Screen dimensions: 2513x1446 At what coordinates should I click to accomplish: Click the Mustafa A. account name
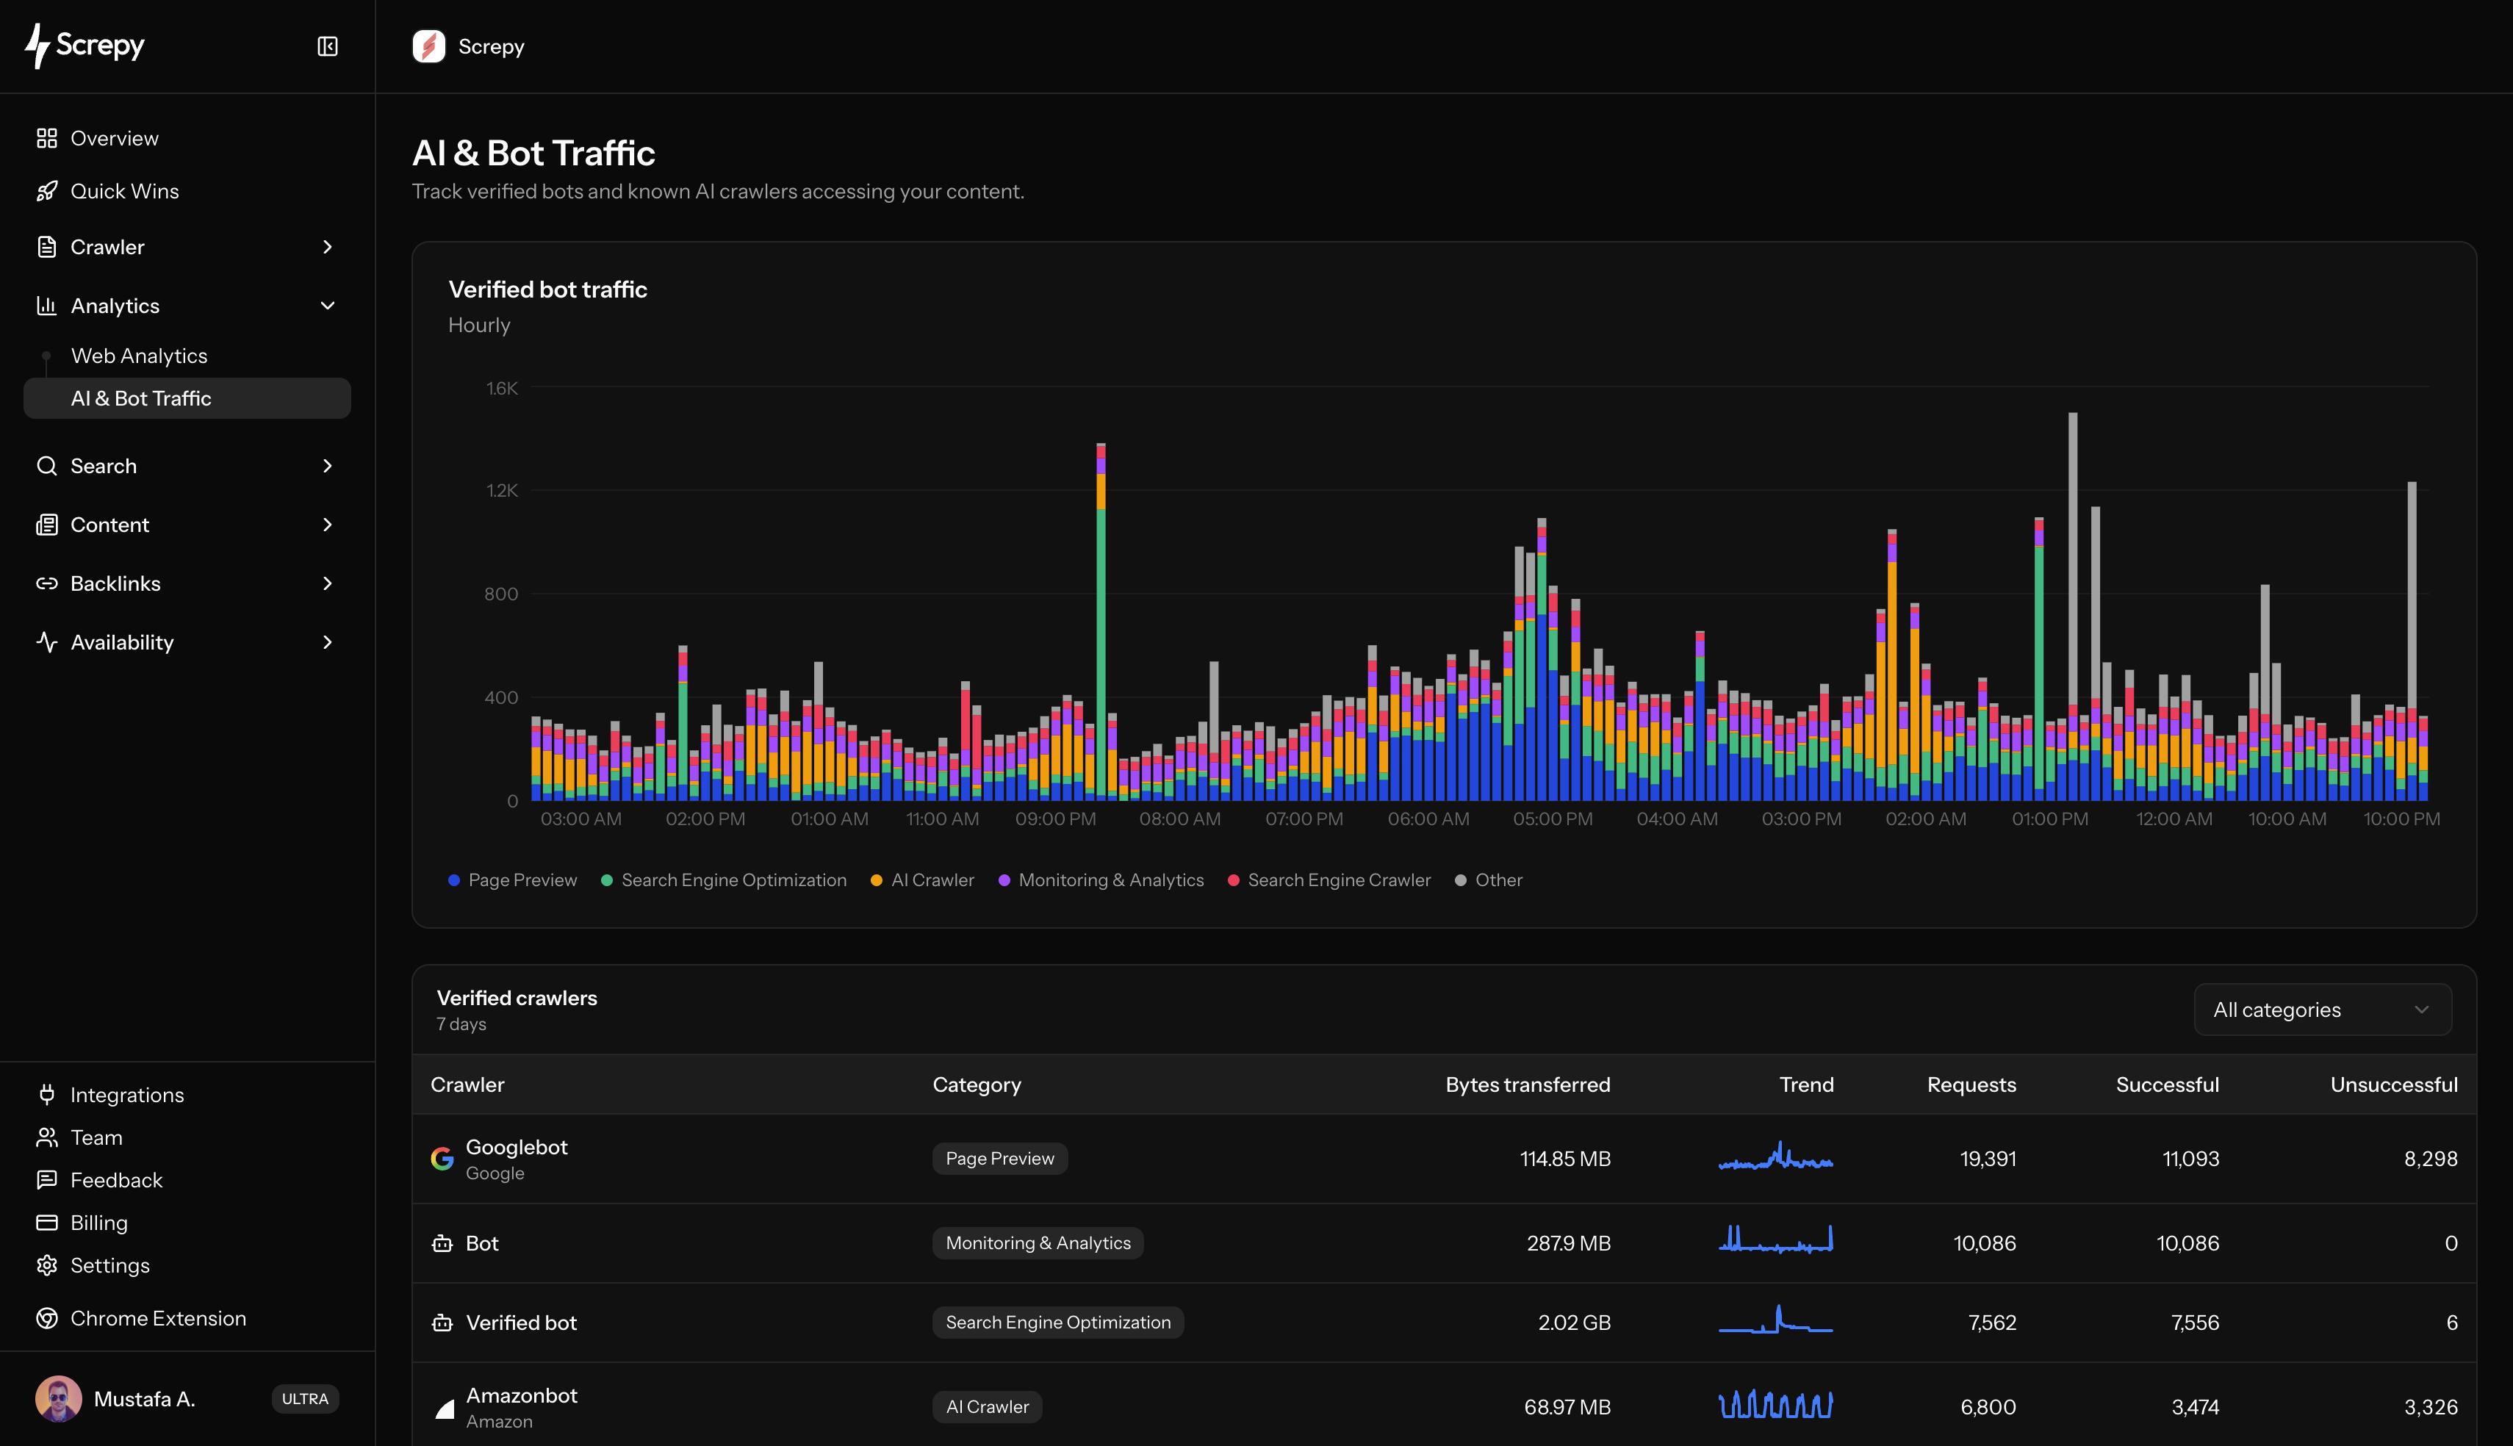pyautogui.click(x=144, y=1398)
